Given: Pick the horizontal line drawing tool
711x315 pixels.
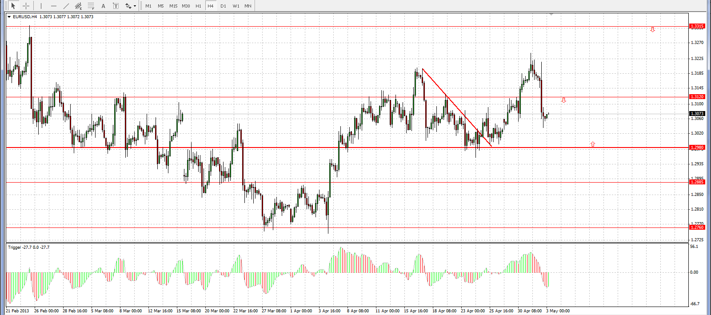Looking at the screenshot, I should pos(54,6).
